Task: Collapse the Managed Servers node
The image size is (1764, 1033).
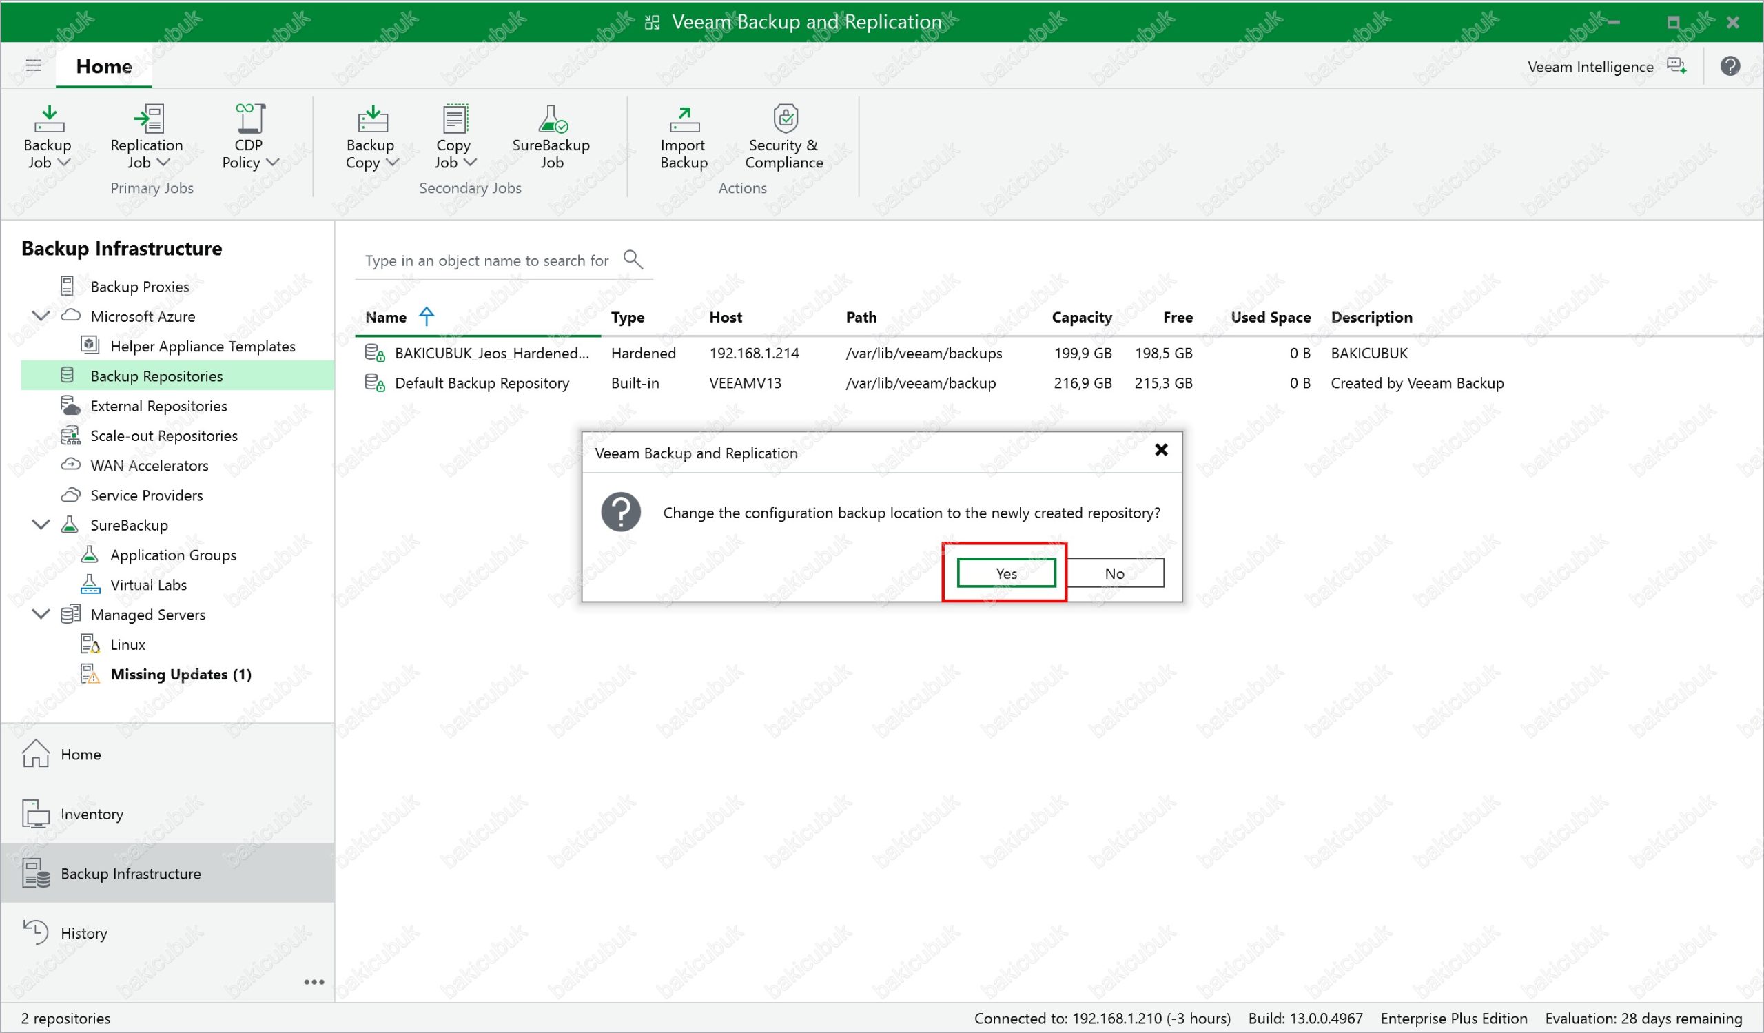Action: [x=41, y=615]
